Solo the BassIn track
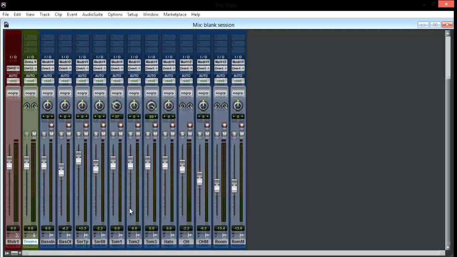Screen dimensions: 457x257 coord(44,134)
